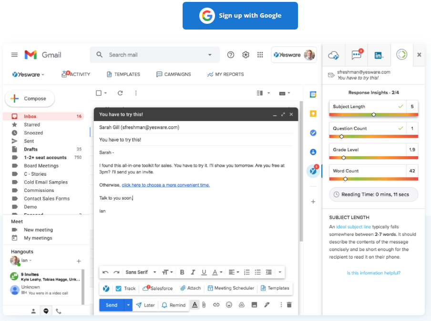
Task: Toggle underline formatting
Action: [x=204, y=272]
